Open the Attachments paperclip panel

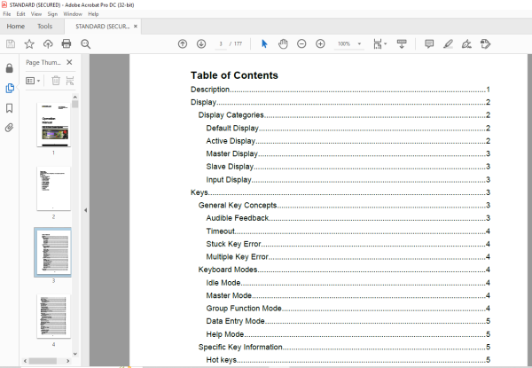point(9,128)
